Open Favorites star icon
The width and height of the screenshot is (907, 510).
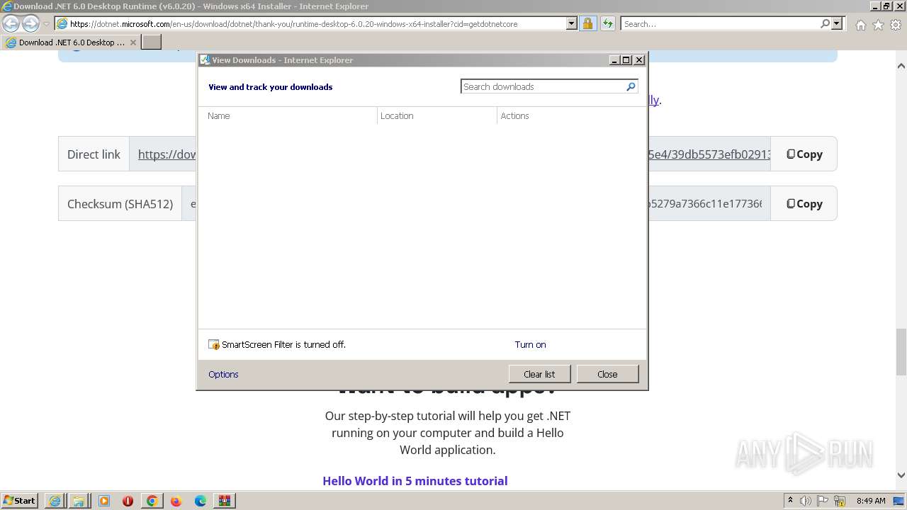point(878,25)
